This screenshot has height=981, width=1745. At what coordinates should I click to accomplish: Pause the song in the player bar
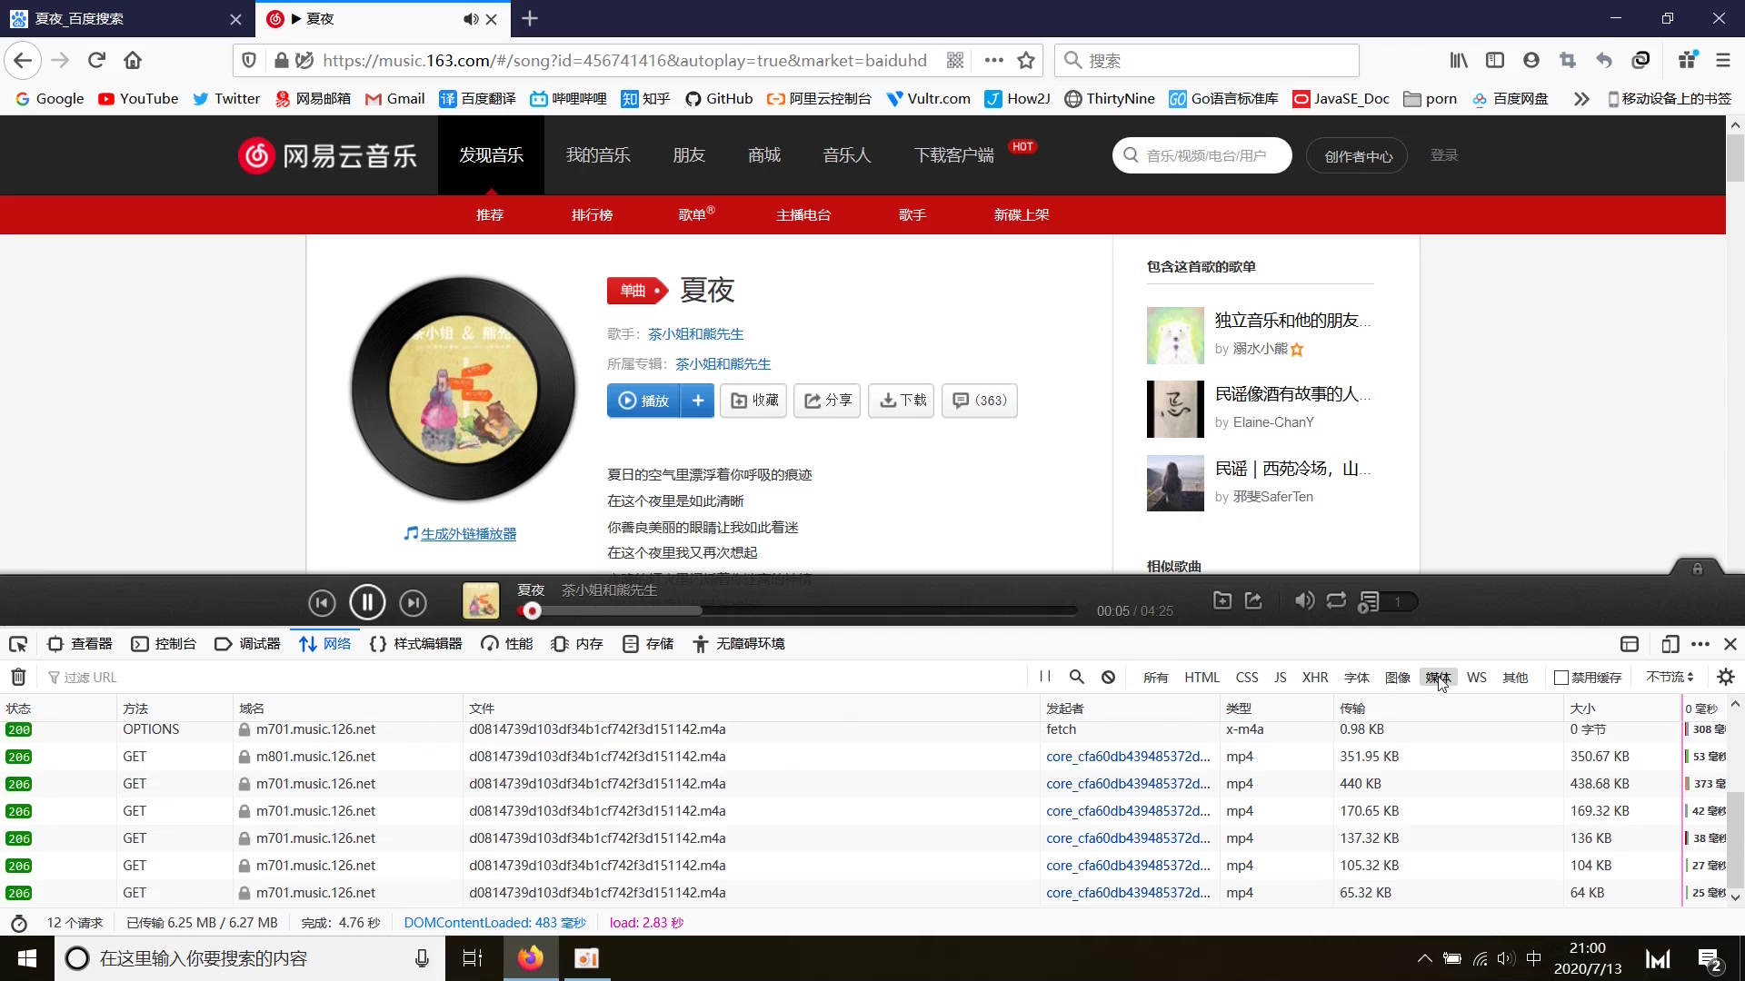pos(367,602)
